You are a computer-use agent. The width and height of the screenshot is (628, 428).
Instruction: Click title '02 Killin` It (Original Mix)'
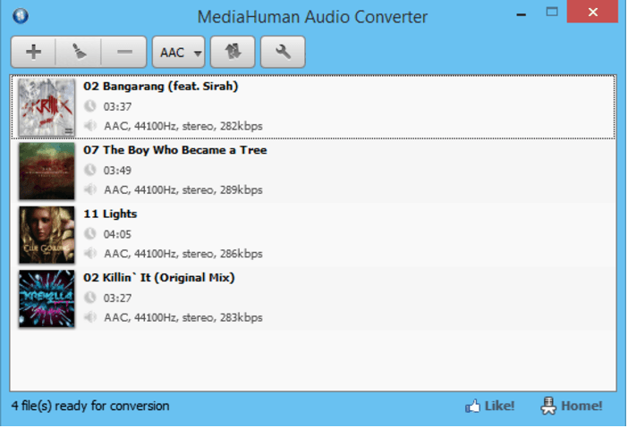[x=159, y=278]
